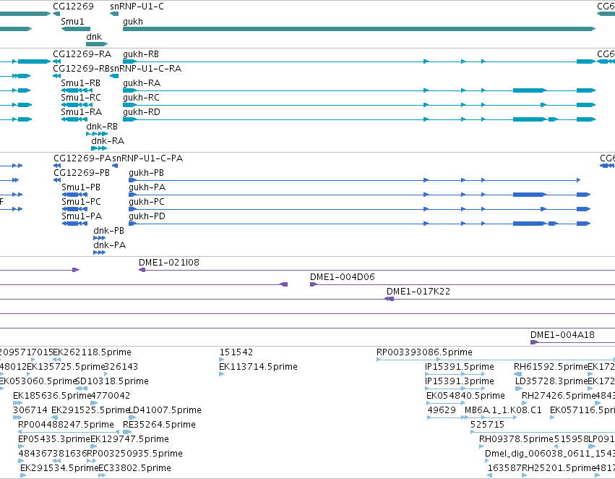This screenshot has height=479, width=615.
Task: Select protein CG12269-PB
Action: click(57, 180)
